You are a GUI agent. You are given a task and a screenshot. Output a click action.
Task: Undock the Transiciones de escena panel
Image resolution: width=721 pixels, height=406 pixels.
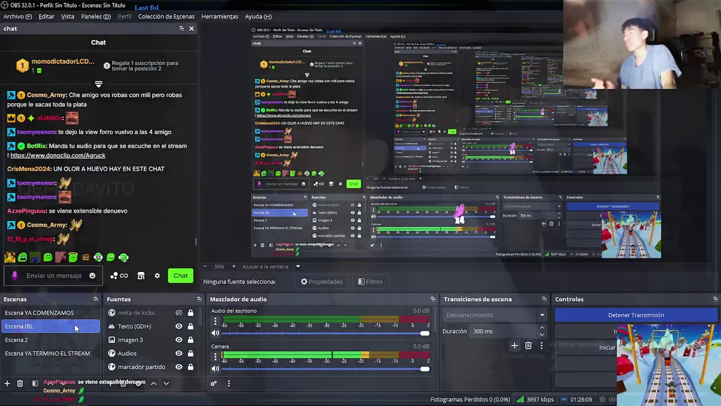(x=544, y=299)
